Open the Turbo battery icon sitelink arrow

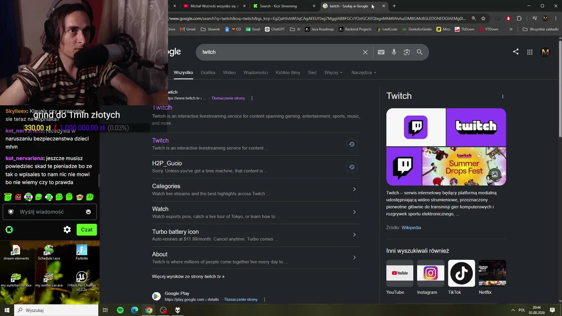coord(354,235)
